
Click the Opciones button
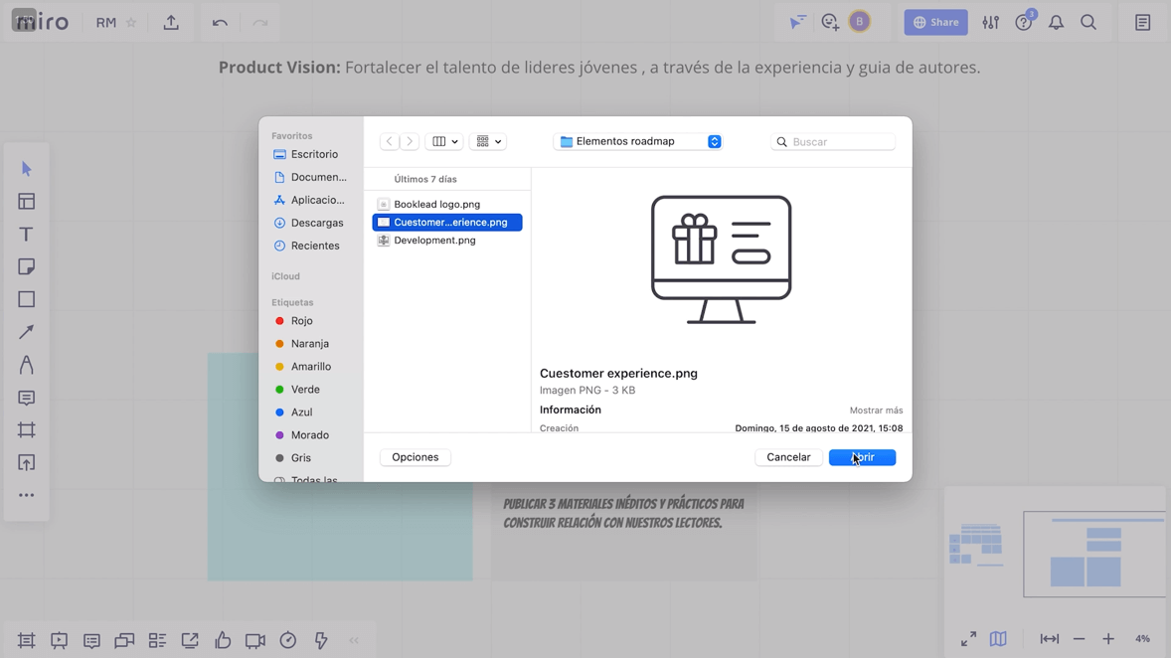coord(415,457)
